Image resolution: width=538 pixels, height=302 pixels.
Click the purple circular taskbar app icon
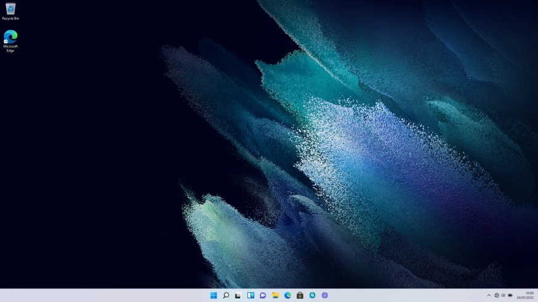(325, 295)
